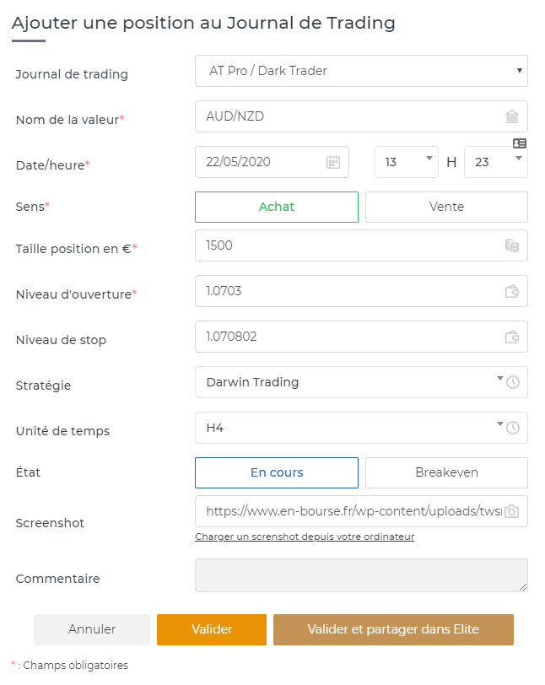Open the Journal de trading dropdown
The image size is (545, 685).
361,71
